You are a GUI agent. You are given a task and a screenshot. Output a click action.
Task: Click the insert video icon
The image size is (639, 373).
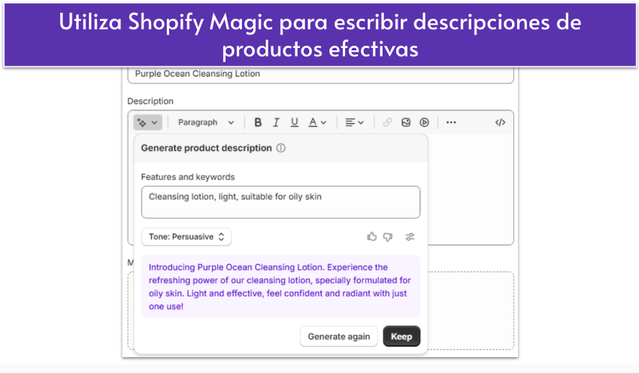[x=424, y=122]
